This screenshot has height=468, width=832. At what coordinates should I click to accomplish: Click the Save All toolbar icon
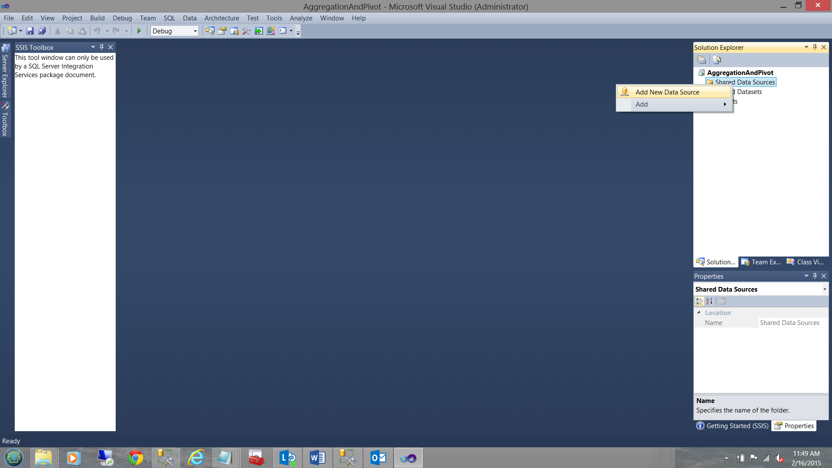[42, 31]
